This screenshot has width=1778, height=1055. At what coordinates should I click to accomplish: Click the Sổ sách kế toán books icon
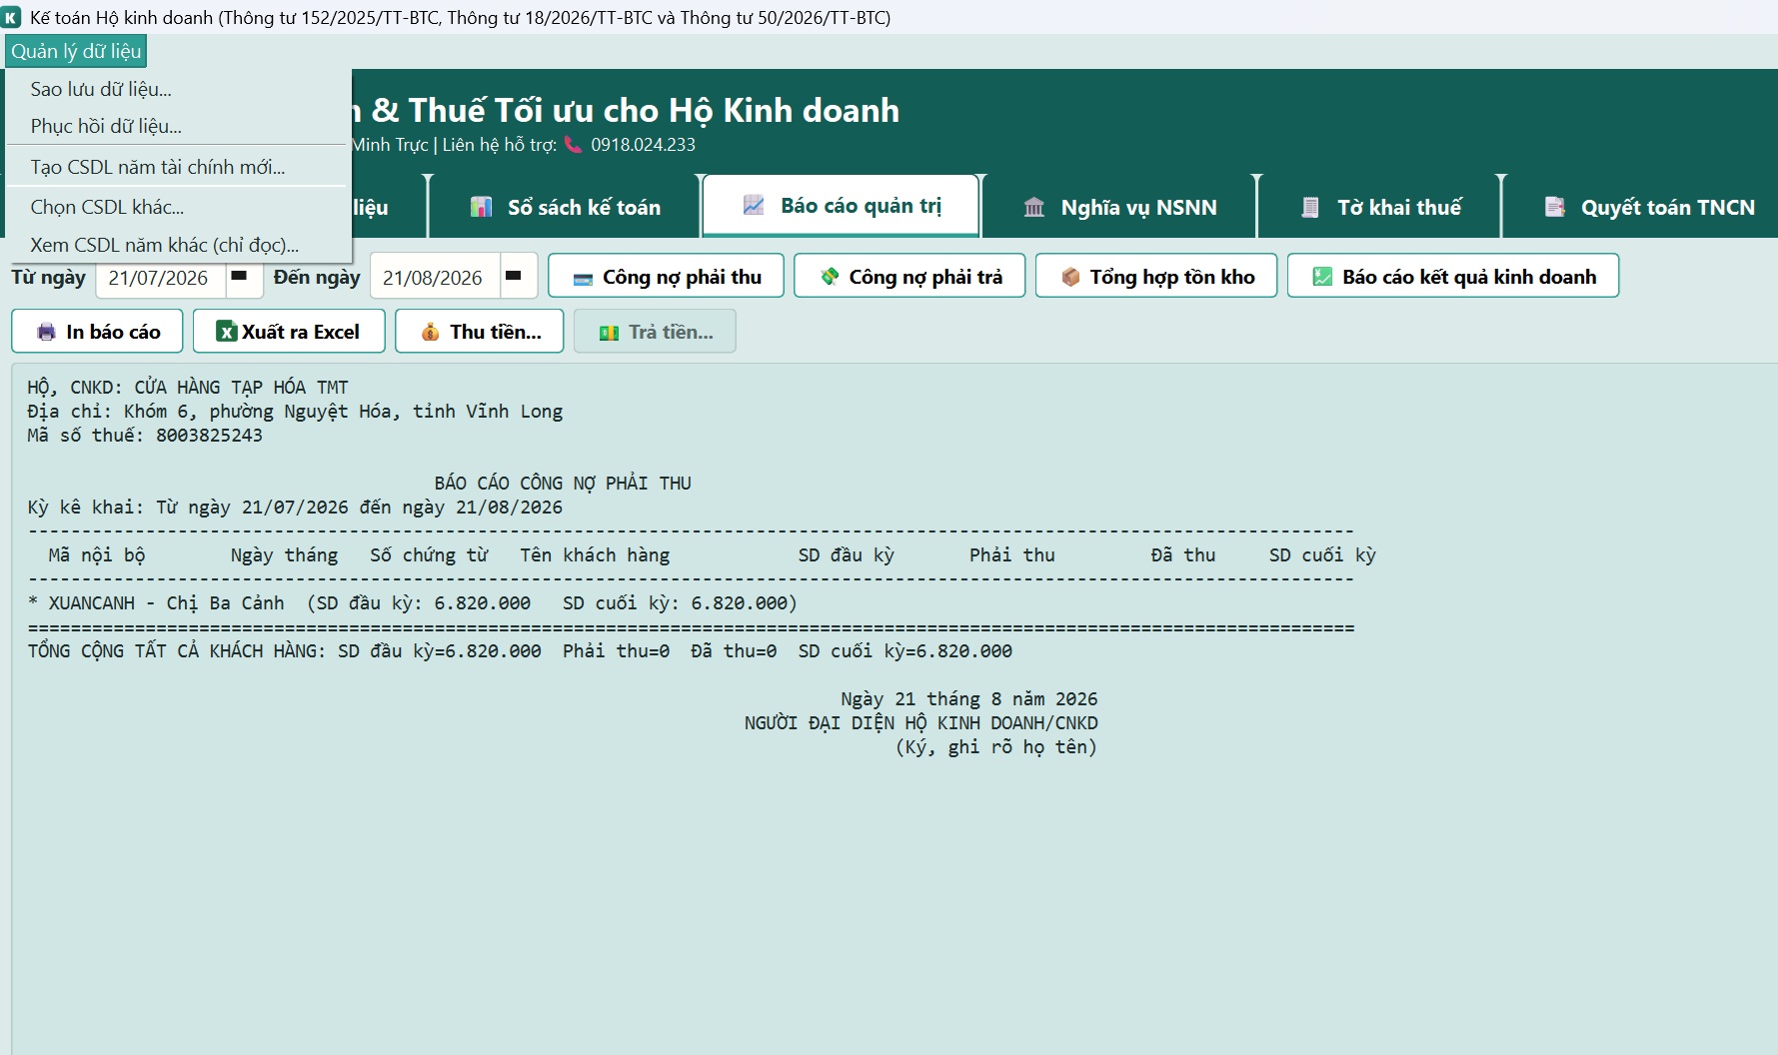(482, 207)
